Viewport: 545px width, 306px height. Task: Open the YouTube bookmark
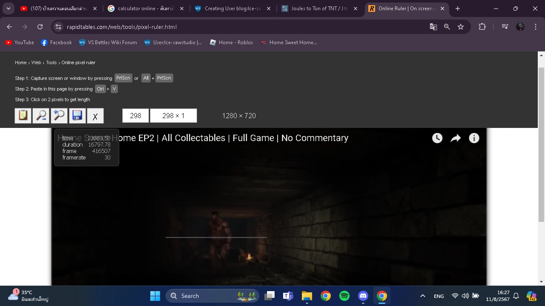pos(20,42)
